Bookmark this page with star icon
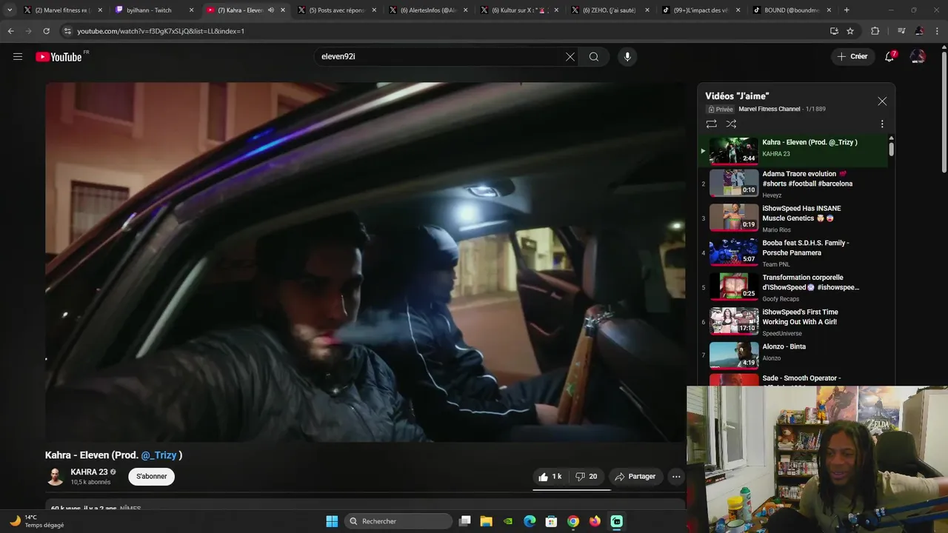The height and width of the screenshot is (533, 948). pos(850,31)
